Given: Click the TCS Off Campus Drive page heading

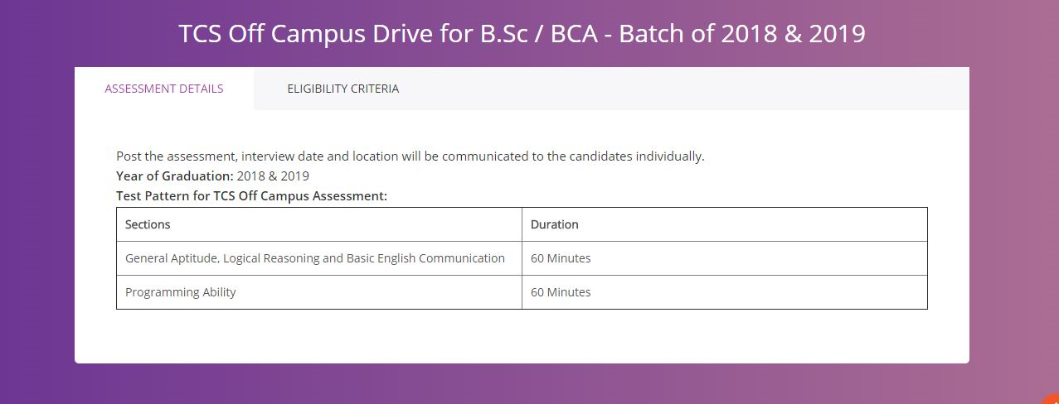Looking at the screenshot, I should 522,34.
